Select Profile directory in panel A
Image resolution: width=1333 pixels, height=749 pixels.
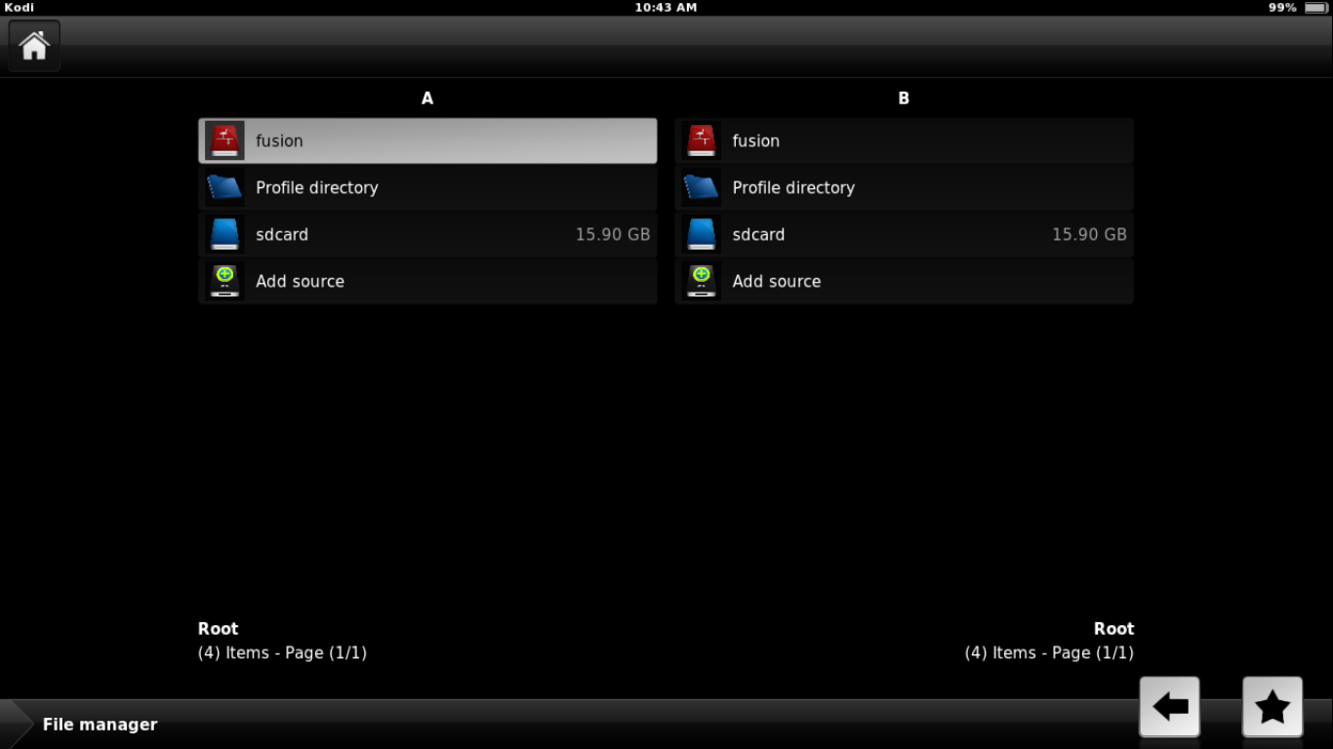coord(316,187)
